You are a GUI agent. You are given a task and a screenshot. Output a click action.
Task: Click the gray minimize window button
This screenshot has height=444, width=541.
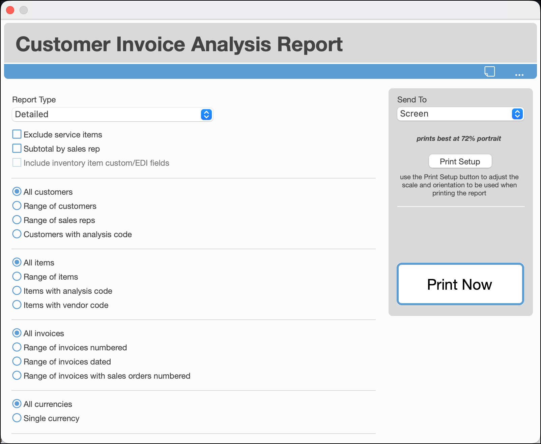pos(24,10)
